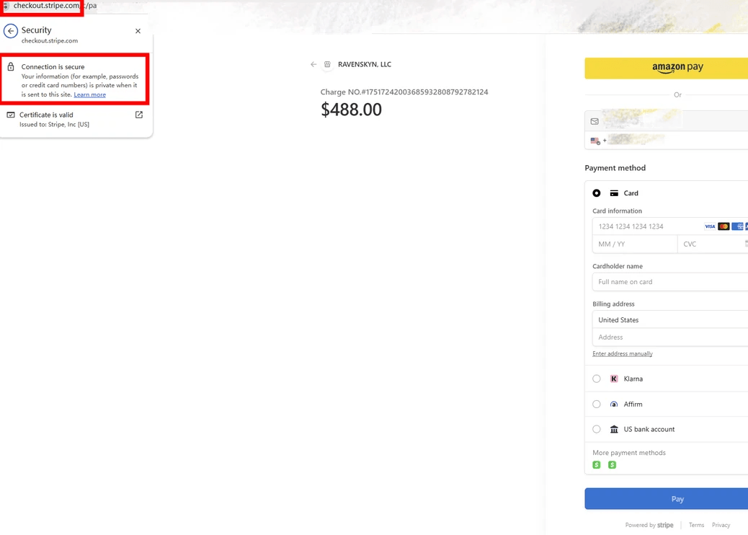This screenshot has width=748, height=535.
Task: Click the first green Cash App icon
Action: [596, 465]
